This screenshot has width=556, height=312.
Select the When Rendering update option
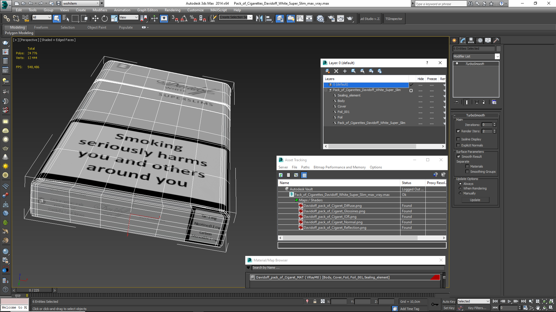pyautogui.click(x=460, y=188)
